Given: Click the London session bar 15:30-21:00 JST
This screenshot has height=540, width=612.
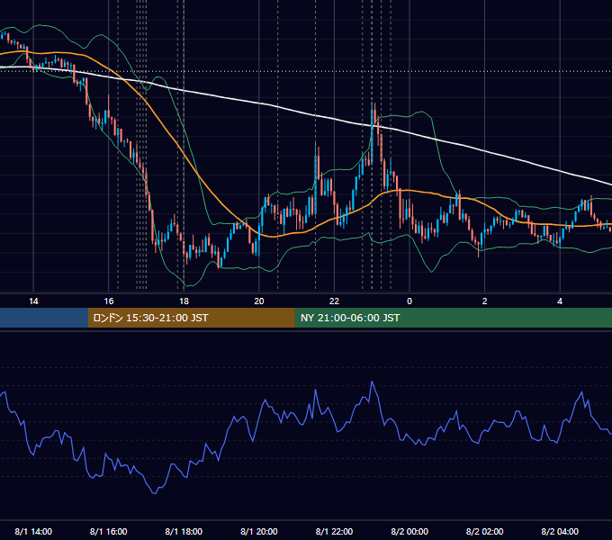Looking at the screenshot, I should click(191, 318).
